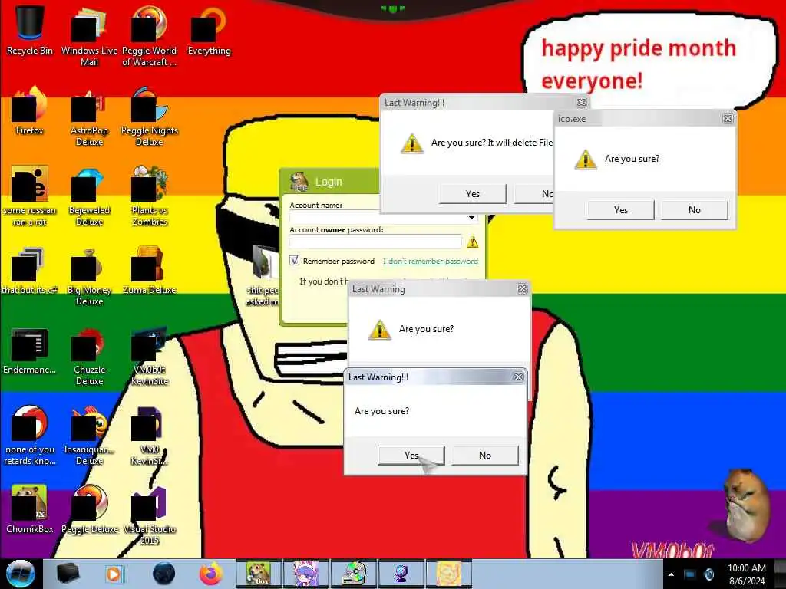This screenshot has width=786, height=589.
Task: Close the front Last Warning!!! dialog
Action: tap(518, 377)
